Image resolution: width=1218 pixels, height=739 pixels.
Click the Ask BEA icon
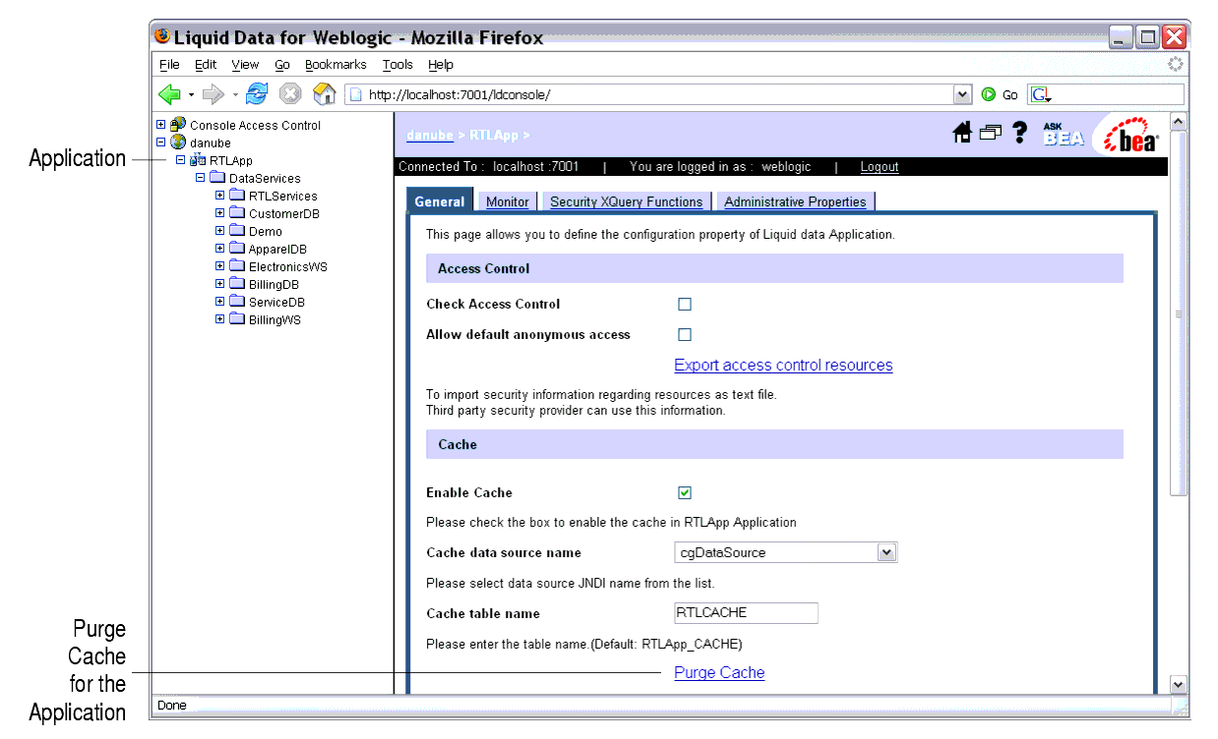[x=1064, y=134]
